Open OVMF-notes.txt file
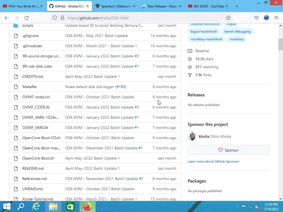The width and height of the screenshot is (283, 212). [36, 97]
